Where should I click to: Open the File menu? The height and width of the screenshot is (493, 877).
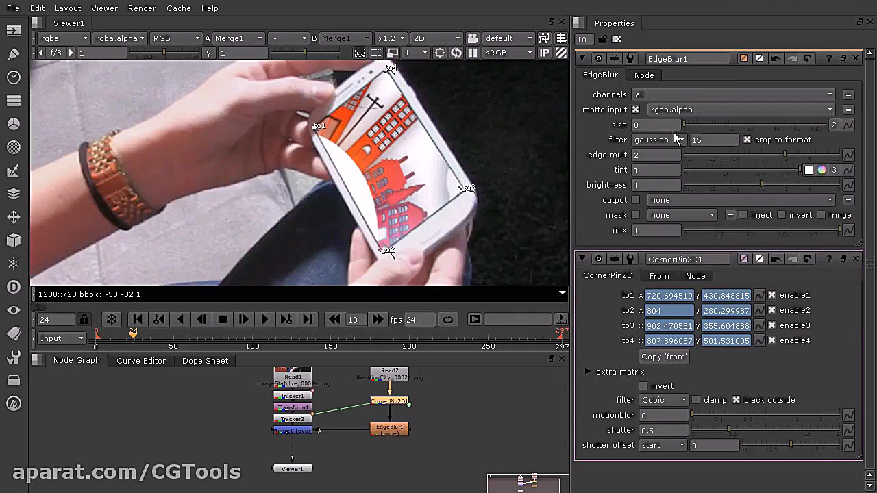click(13, 8)
